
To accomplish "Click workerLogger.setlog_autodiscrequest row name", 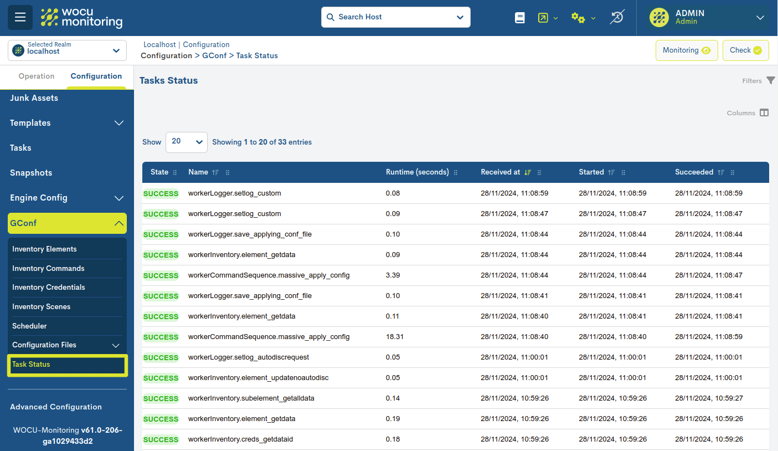I will pyautogui.click(x=249, y=357).
